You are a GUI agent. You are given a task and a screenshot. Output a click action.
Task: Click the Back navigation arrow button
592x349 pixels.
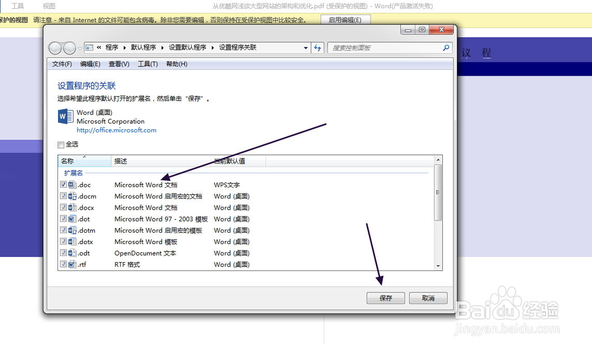pyautogui.click(x=55, y=48)
